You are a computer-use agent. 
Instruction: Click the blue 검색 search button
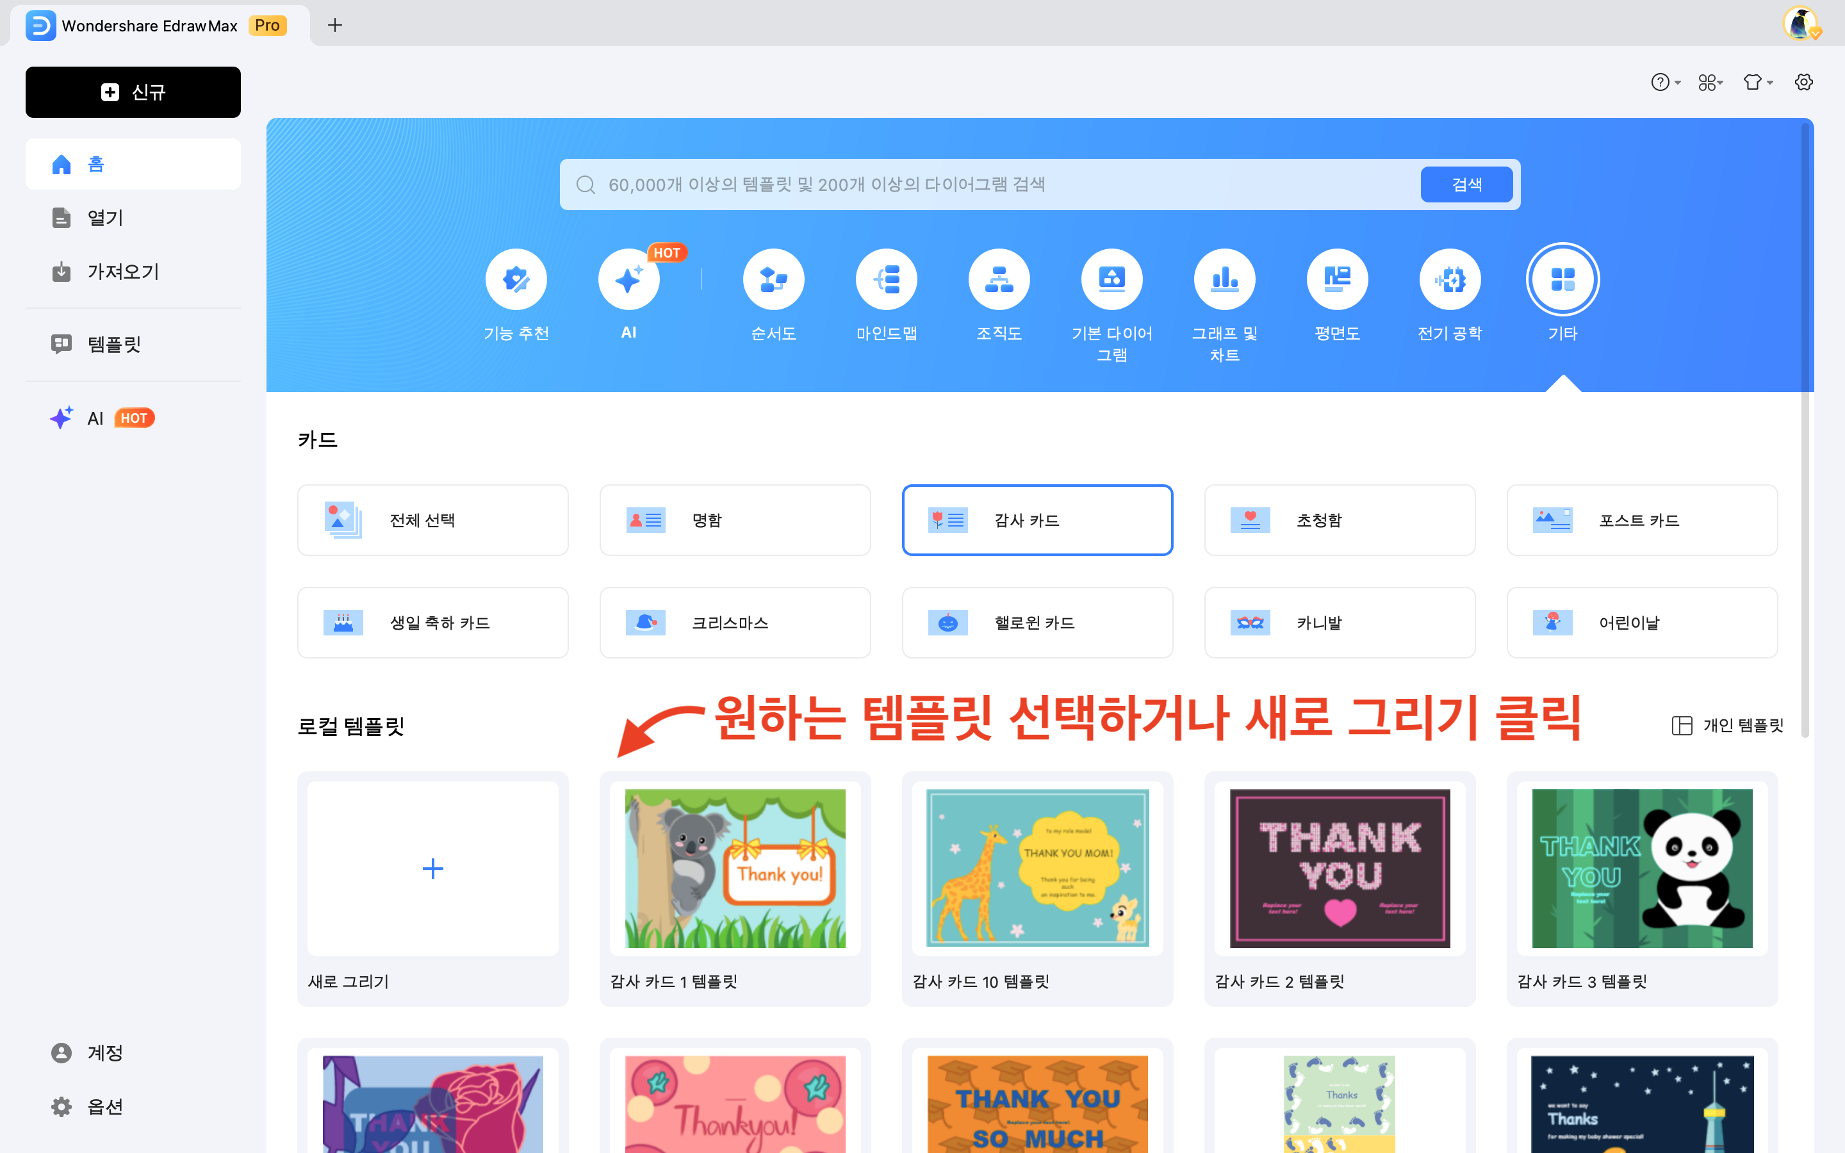[x=1466, y=184]
